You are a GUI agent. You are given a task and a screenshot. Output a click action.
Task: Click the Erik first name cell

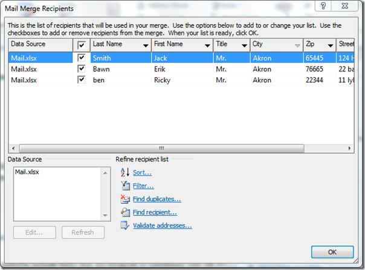point(182,69)
